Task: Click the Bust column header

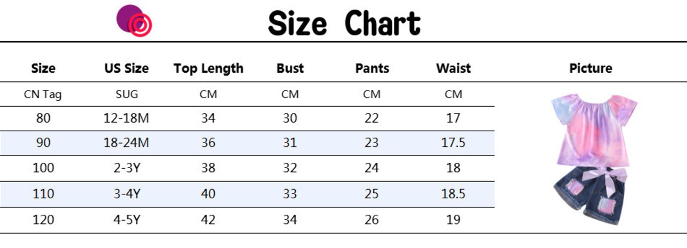Action: (x=290, y=69)
